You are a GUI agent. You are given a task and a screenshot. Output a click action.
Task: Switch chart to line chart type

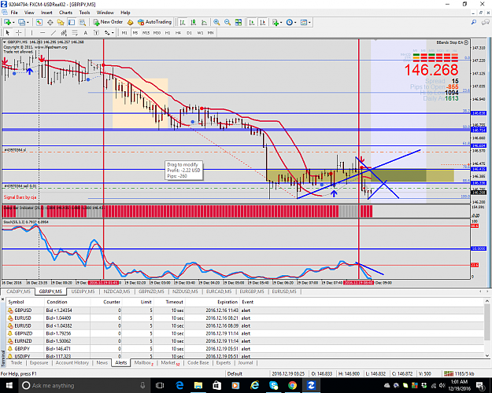(x=204, y=22)
